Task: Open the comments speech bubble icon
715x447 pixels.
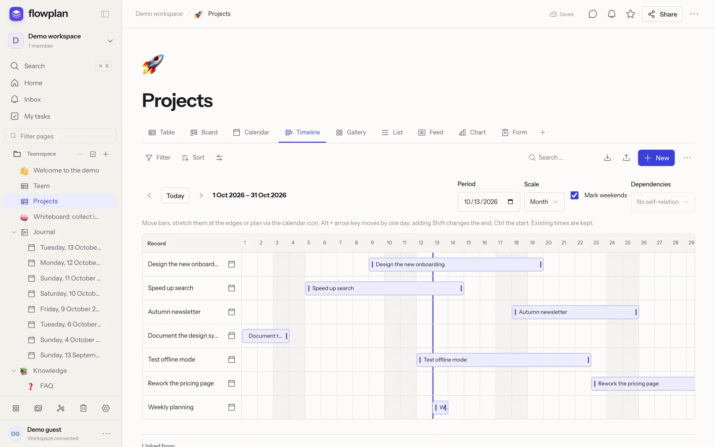Action: pos(593,14)
